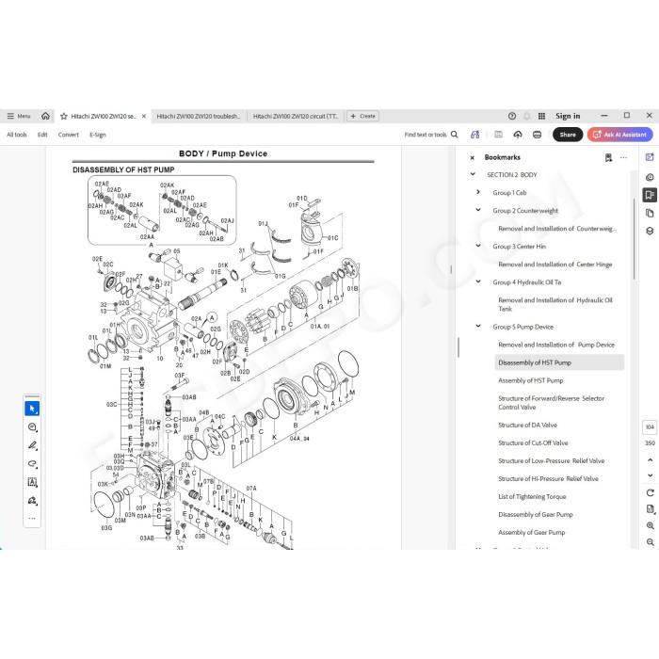Go to the Home icon
Image resolution: width=659 pixels, height=659 pixels.
[x=45, y=116]
